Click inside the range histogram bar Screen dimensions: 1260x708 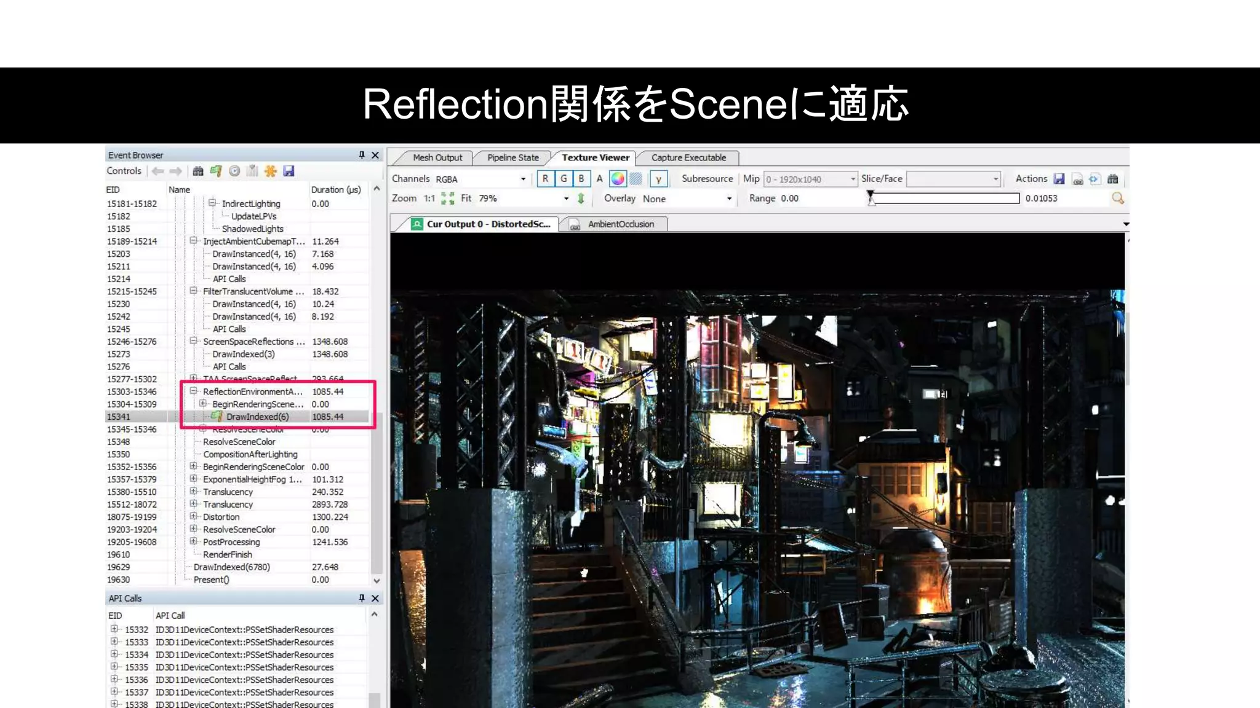click(x=946, y=199)
